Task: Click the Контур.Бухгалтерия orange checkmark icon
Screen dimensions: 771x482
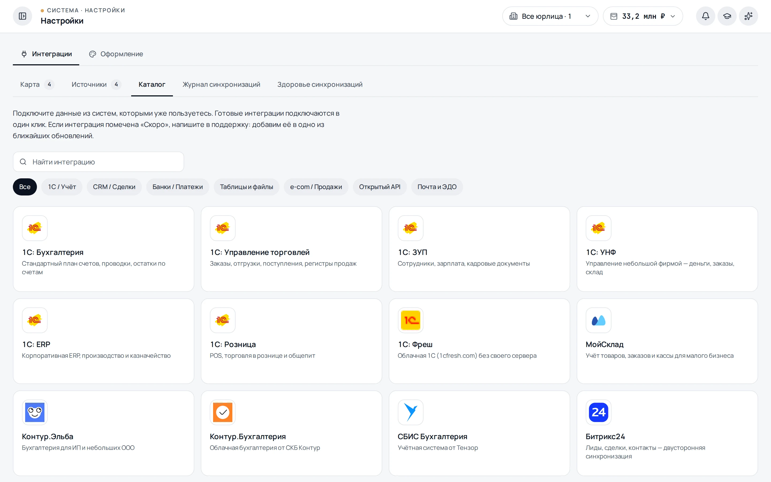Action: pos(223,412)
